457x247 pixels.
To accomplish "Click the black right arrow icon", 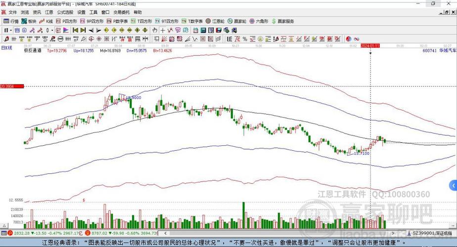I will pos(98,30).
